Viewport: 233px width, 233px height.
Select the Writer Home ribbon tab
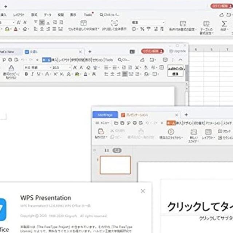point(47,60)
